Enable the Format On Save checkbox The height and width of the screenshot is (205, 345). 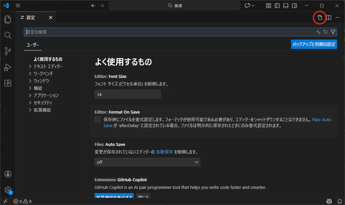pos(98,120)
